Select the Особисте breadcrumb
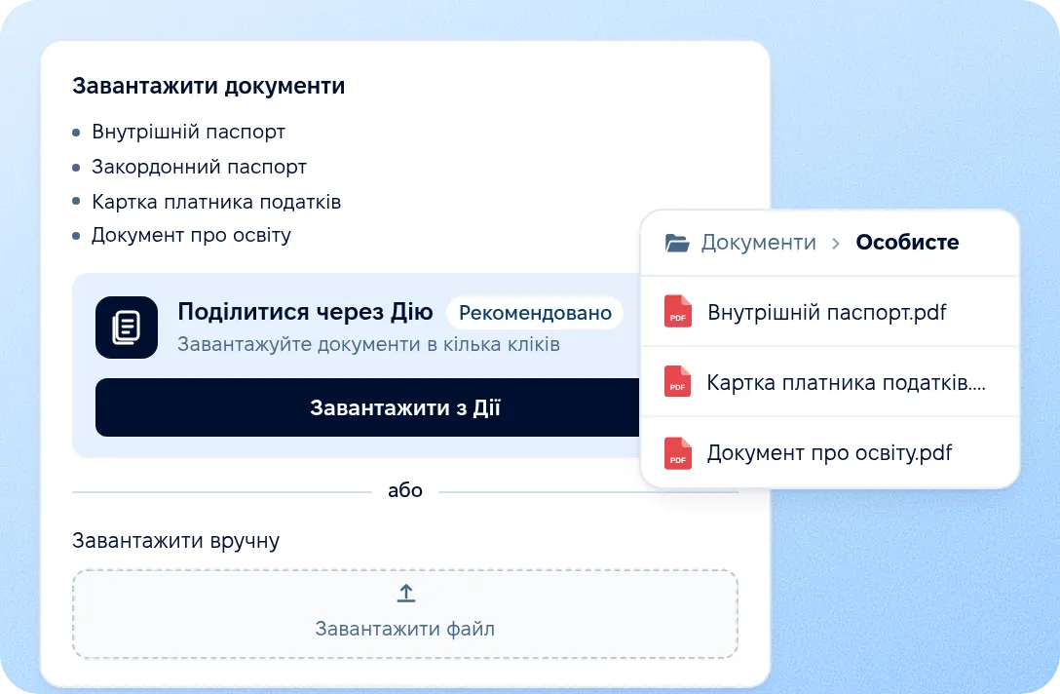The height and width of the screenshot is (694, 1060). 907,242
